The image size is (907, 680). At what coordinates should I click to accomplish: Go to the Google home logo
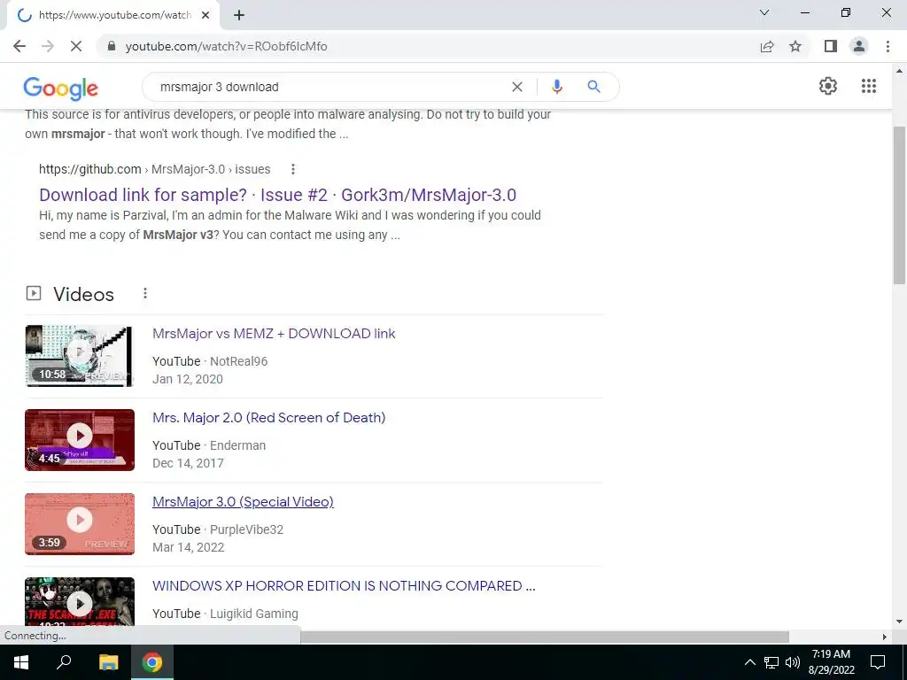tap(61, 88)
